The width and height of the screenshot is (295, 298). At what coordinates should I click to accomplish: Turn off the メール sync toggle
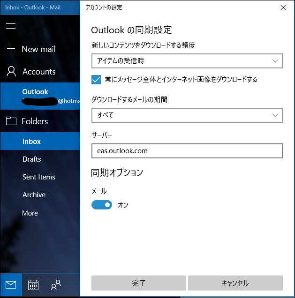coord(102,205)
